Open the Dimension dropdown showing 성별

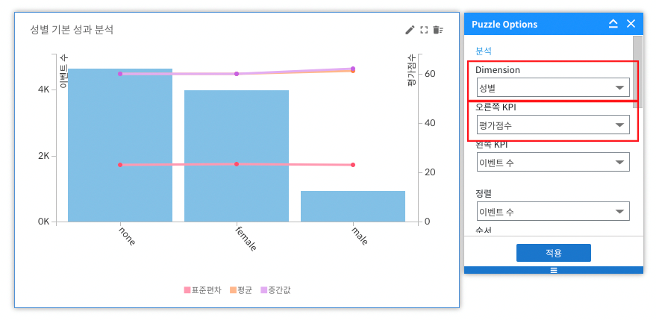click(552, 88)
